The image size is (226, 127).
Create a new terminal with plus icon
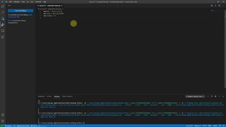coord(208,96)
